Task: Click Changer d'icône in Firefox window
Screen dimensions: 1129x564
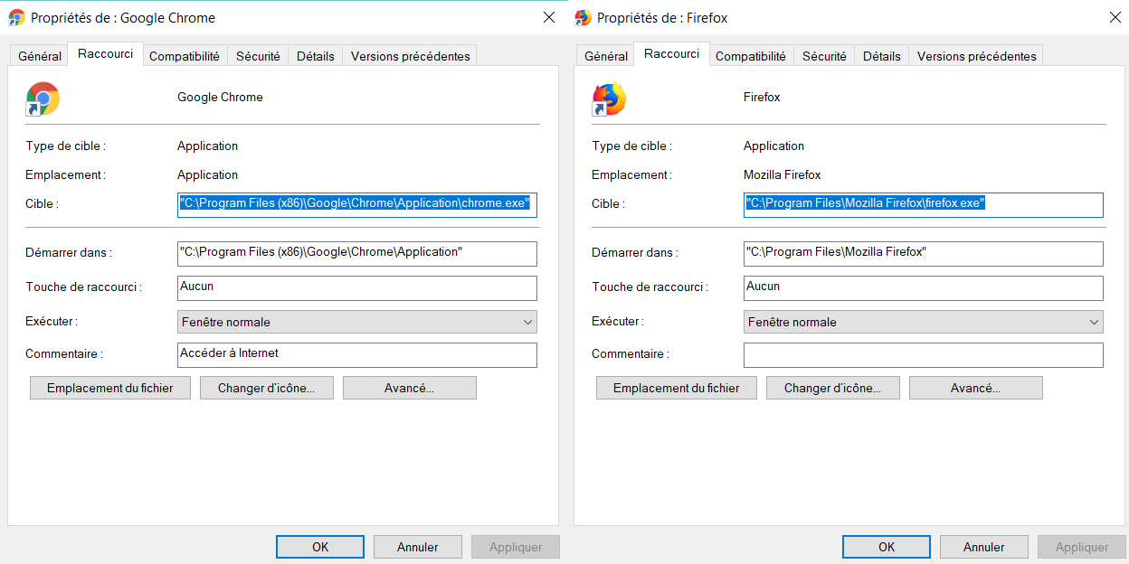Action: click(833, 388)
